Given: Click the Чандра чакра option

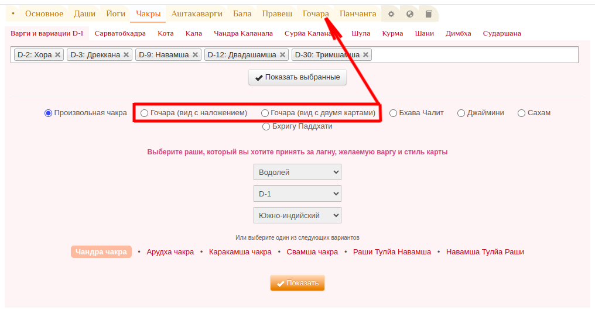Looking at the screenshot, I should click(101, 252).
